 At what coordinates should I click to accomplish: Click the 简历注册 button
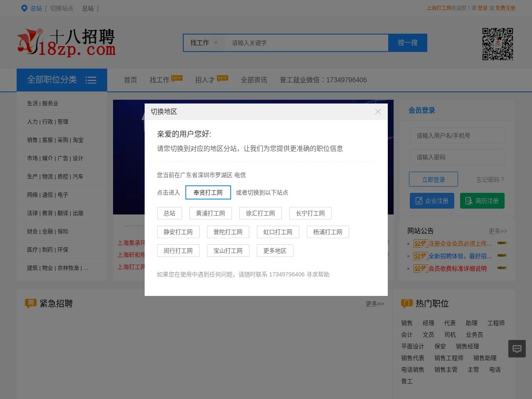pyautogui.click(x=482, y=201)
